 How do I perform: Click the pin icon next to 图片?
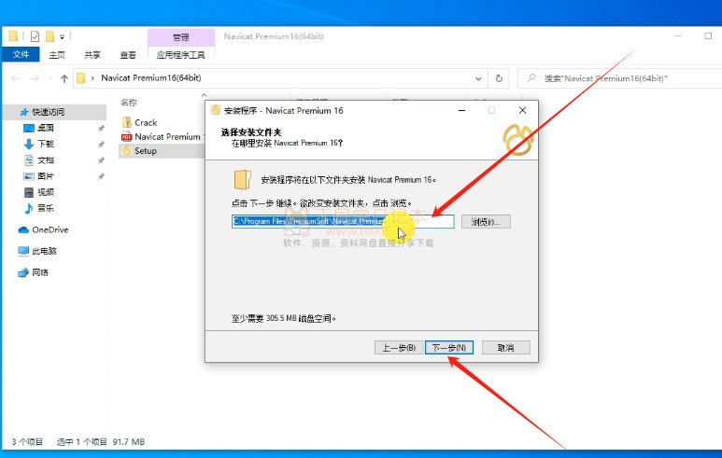(101, 176)
